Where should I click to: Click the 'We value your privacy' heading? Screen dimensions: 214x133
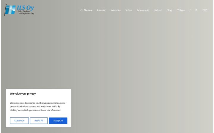pyautogui.click(x=23, y=94)
